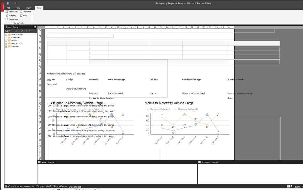This screenshot has width=303, height=190.
Task: Check the Parameters checkbox
Action: point(6,19)
